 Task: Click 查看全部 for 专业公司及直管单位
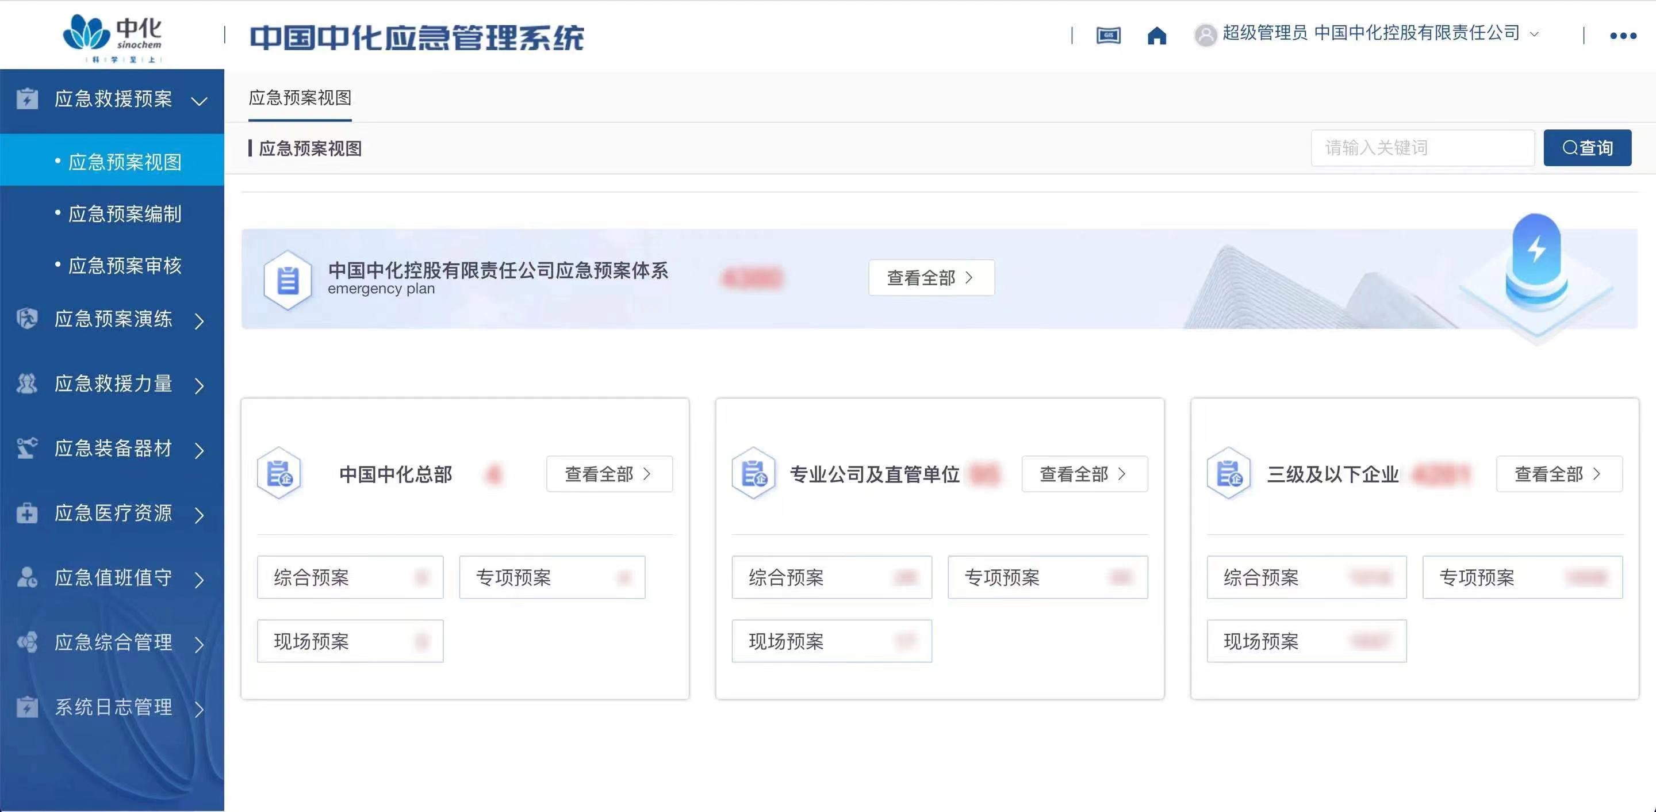[x=1084, y=474]
